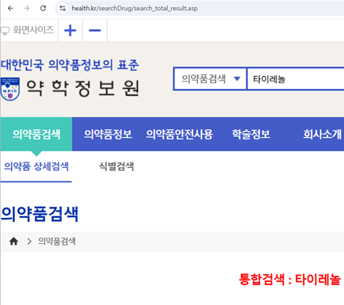This screenshot has width=344, height=305.
Task: Click the 화면사이즈 label
Action: [x=33, y=30]
